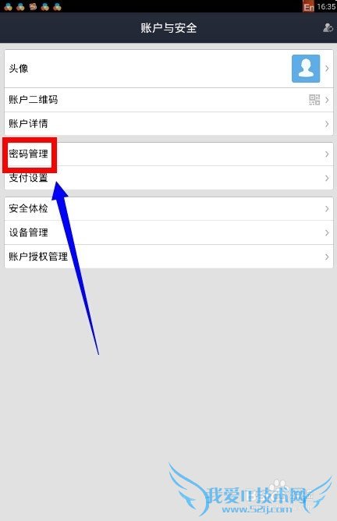Tap the 头像 avatar label
Image resolution: width=337 pixels, height=521 pixels.
click(x=19, y=69)
